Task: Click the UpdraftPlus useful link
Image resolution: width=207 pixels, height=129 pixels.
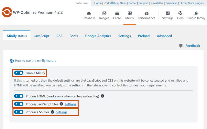Action: click(111, 3)
